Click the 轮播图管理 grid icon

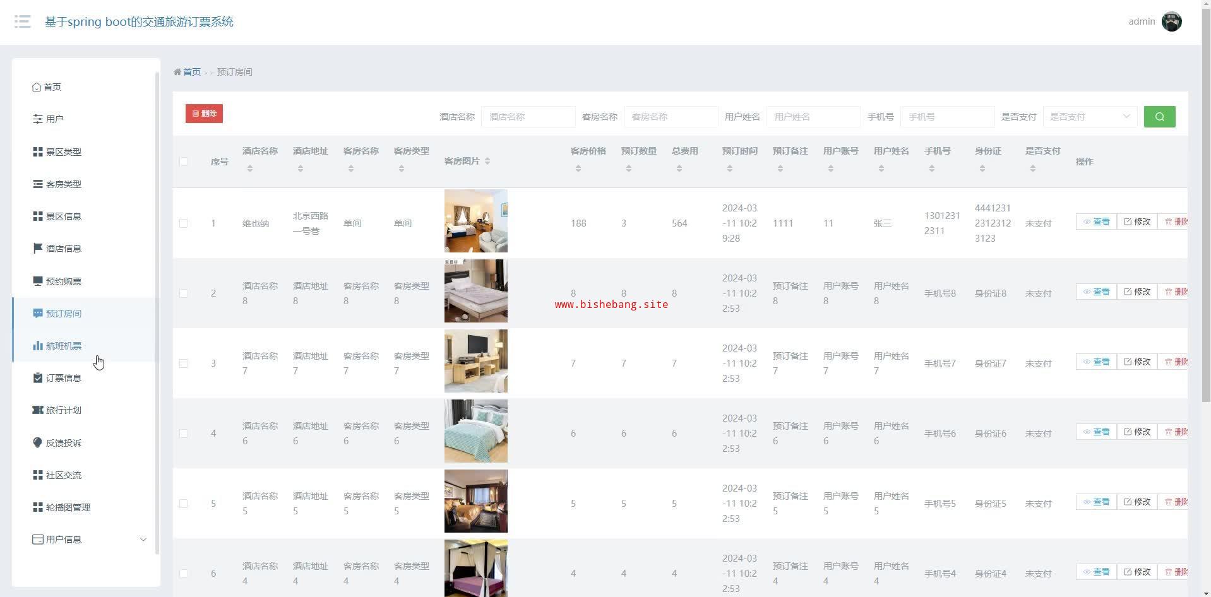tap(38, 507)
